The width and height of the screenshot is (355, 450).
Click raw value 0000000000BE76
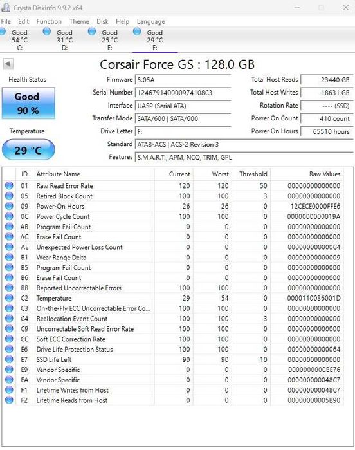pyautogui.click(x=314, y=370)
